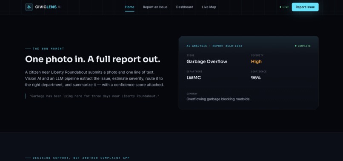Click the heading 'One photo in. A full report out.'
Image resolution: width=343 pixels, height=161 pixels.
(x=93, y=59)
